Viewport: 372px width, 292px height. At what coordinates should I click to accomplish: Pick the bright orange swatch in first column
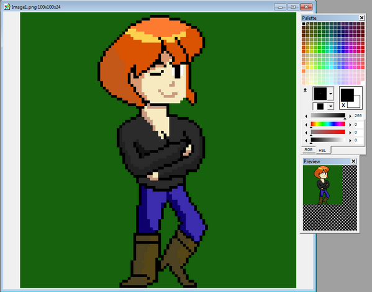click(304, 71)
